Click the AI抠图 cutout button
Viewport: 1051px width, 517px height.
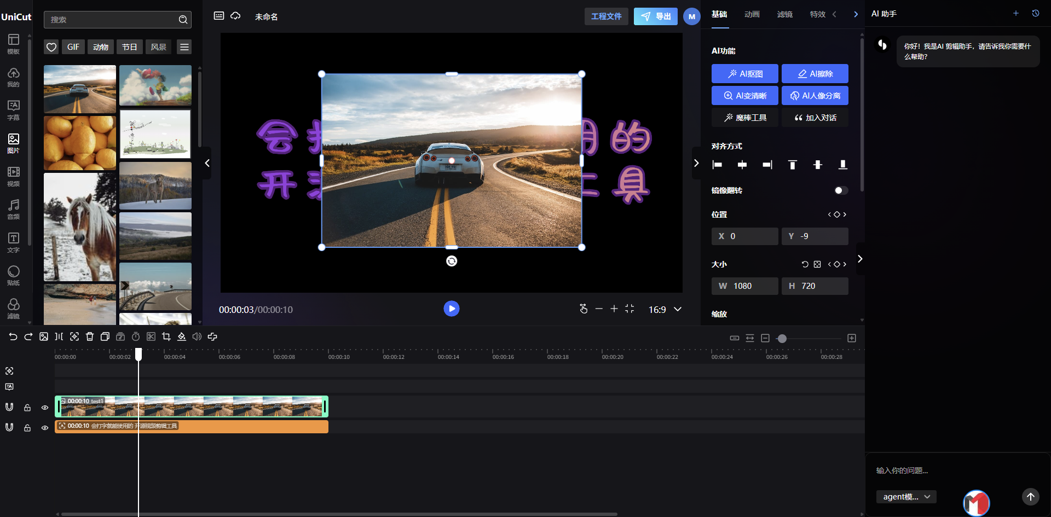tap(745, 74)
